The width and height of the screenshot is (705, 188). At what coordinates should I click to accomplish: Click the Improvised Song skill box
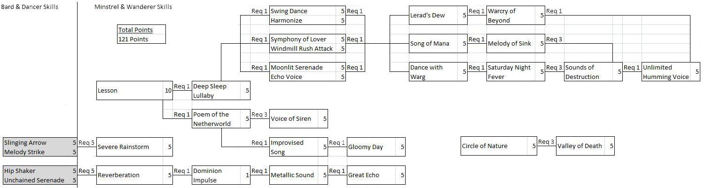[x=298, y=147]
